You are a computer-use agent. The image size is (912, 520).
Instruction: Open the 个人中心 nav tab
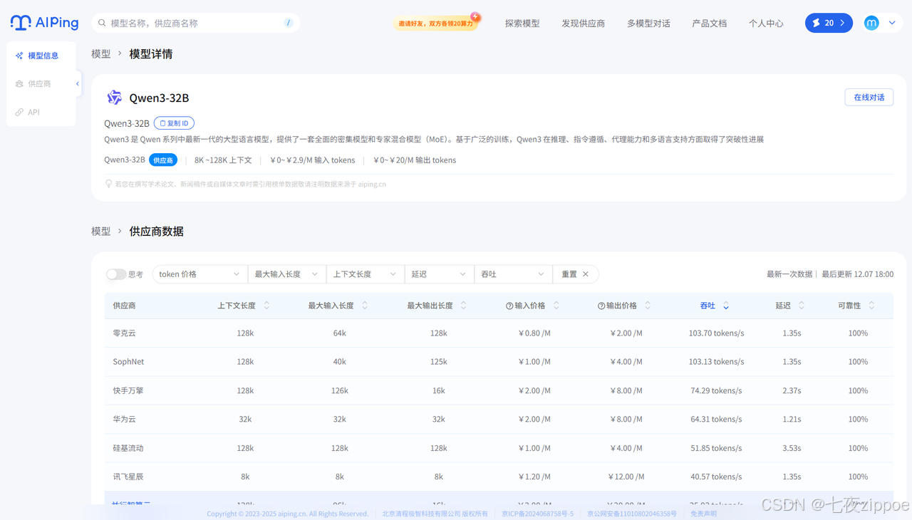766,24
